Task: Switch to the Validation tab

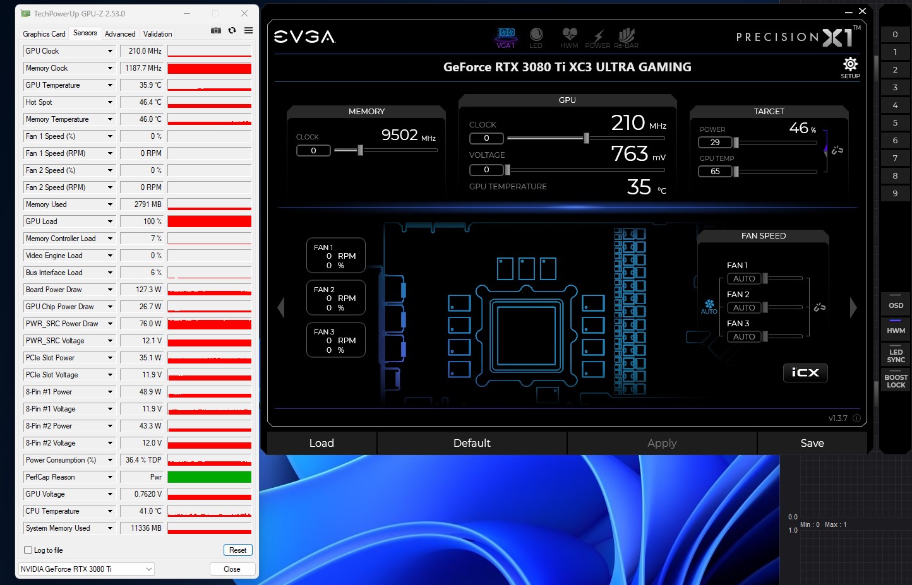Action: [x=157, y=34]
